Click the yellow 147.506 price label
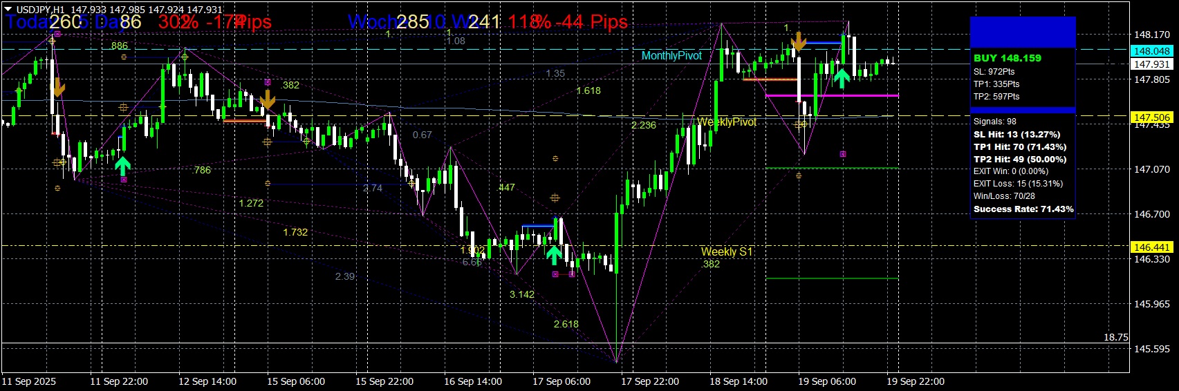Screen dimensions: 1179x391 point(1151,117)
